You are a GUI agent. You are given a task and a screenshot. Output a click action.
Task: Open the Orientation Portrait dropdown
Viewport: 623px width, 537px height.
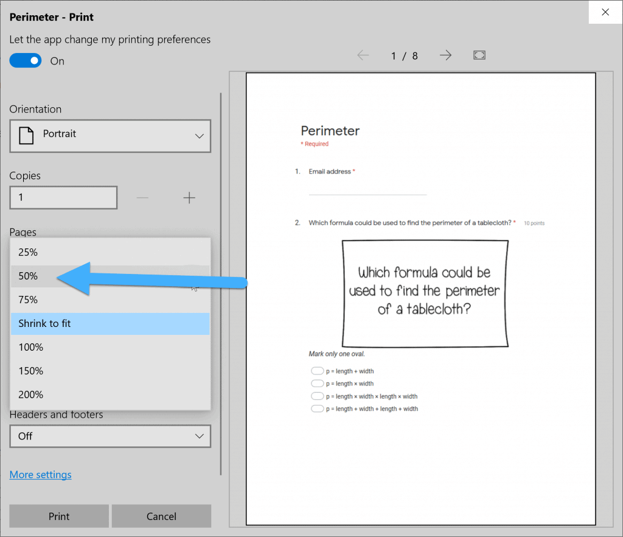[x=110, y=136]
